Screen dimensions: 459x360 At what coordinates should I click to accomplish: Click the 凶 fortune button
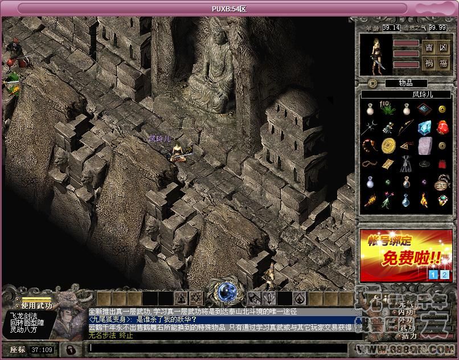click(443, 47)
